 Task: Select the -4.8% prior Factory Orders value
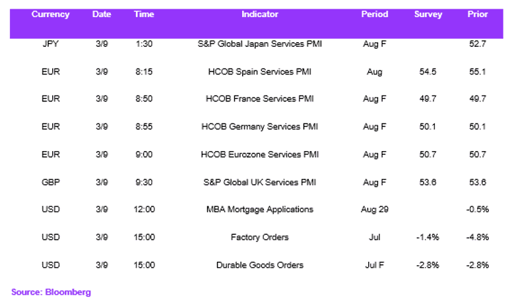478,237
